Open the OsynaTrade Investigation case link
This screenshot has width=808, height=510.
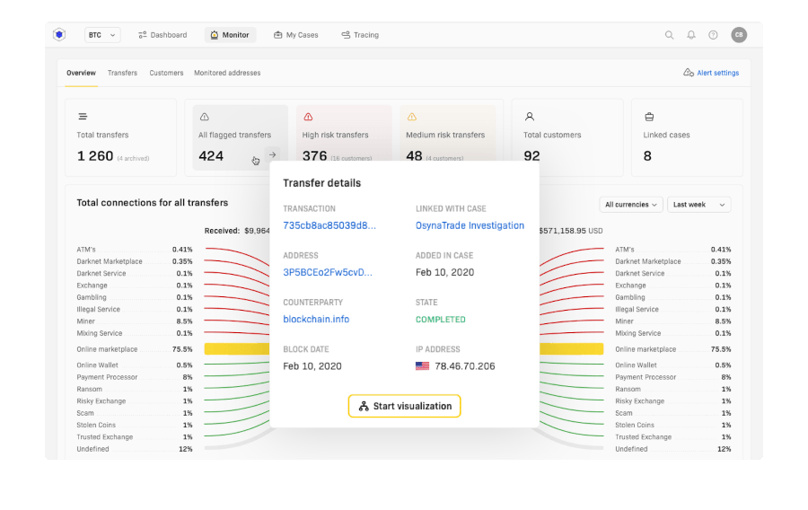click(470, 225)
